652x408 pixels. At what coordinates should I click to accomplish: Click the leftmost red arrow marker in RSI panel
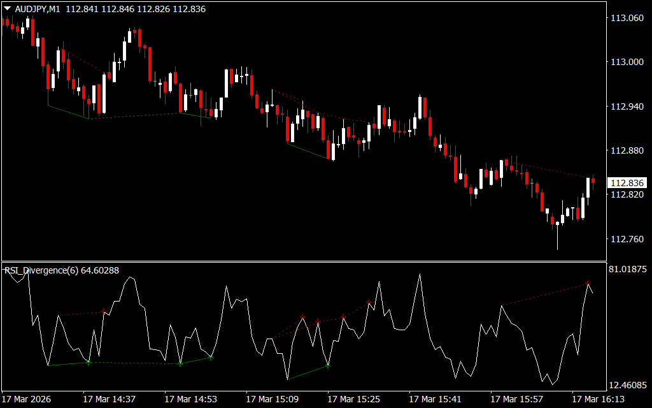[104, 311]
